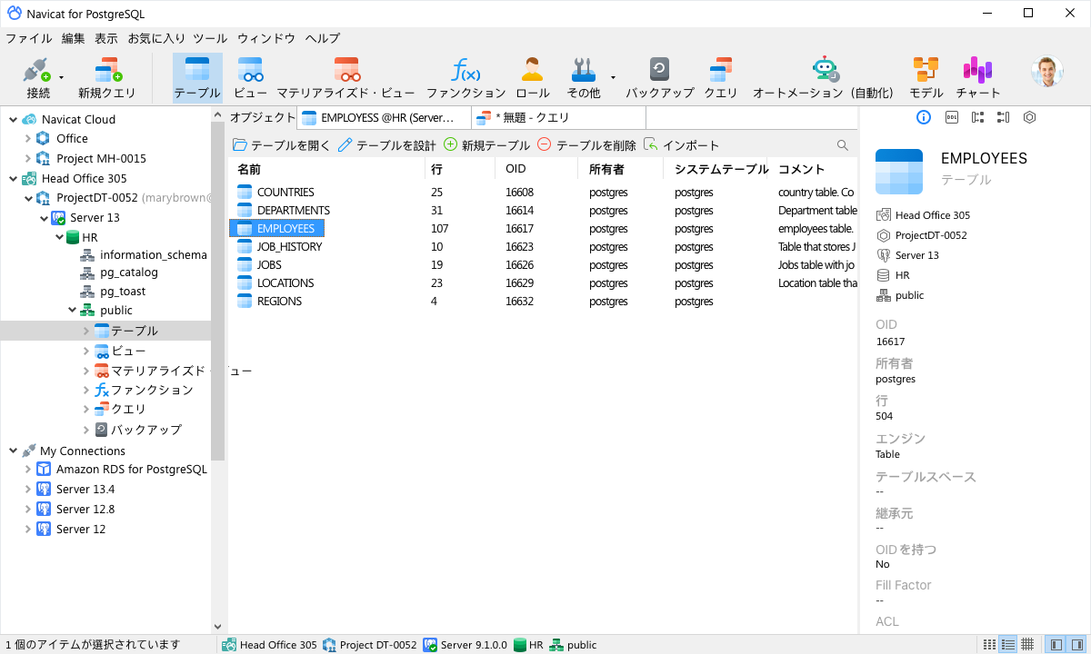Image resolution: width=1091 pixels, height=654 pixels.
Task: Select the LOCATIONS table row
Action: 543,283
